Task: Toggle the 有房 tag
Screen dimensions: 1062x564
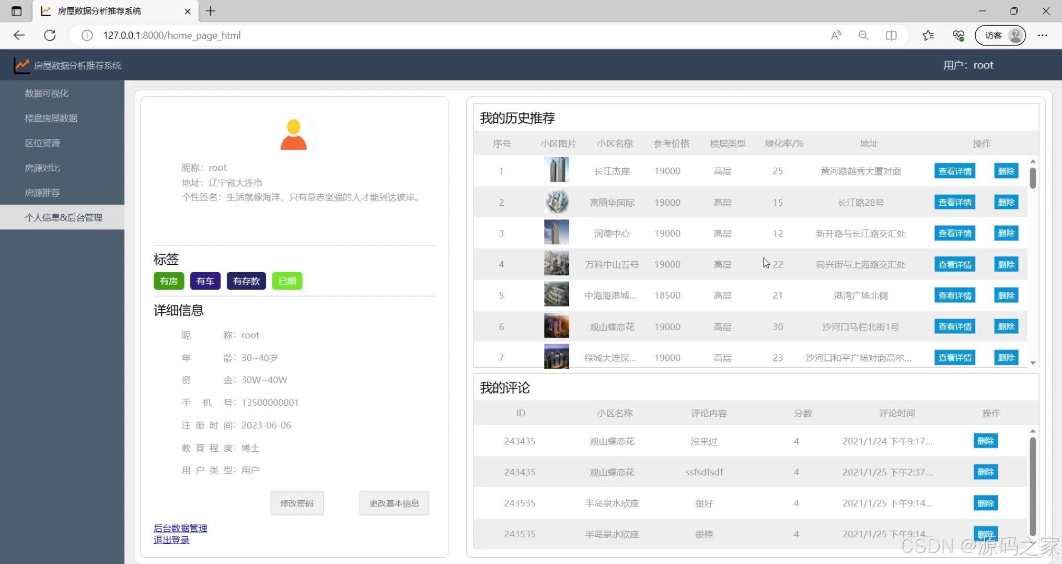Action: (168, 281)
